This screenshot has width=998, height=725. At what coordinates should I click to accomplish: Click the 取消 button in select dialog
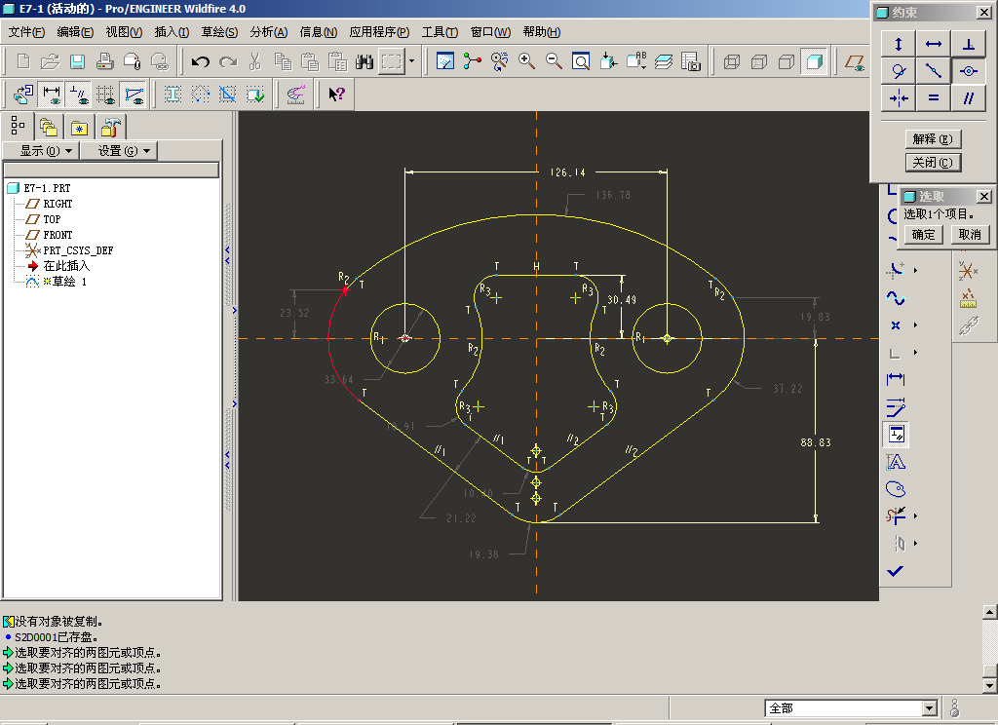coord(969,234)
